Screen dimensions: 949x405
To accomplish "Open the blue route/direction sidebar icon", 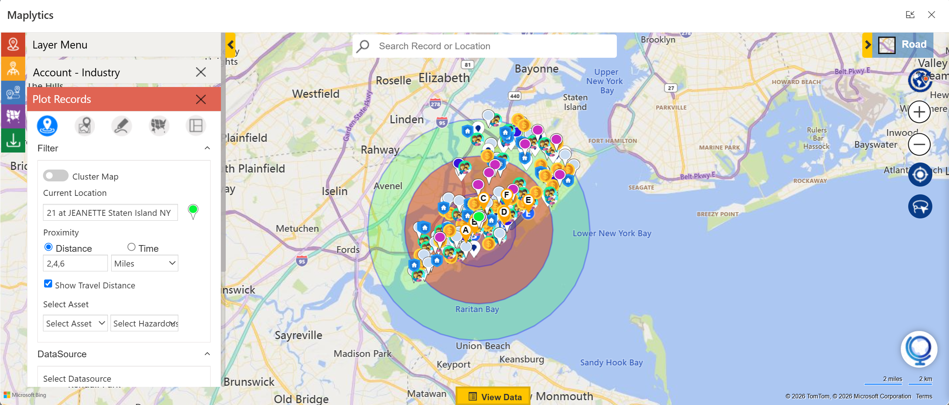I will pyautogui.click(x=13, y=93).
